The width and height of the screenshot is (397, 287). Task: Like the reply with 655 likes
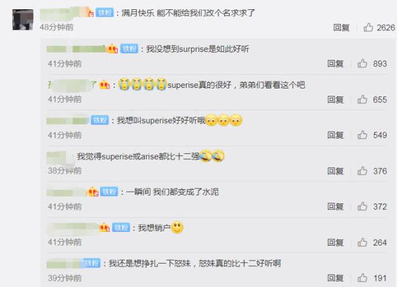[362, 99]
